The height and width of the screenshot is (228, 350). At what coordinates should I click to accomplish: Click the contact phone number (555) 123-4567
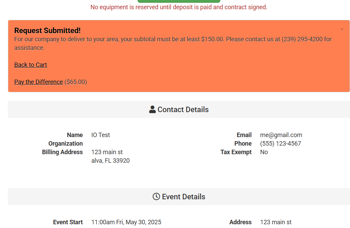click(280, 144)
